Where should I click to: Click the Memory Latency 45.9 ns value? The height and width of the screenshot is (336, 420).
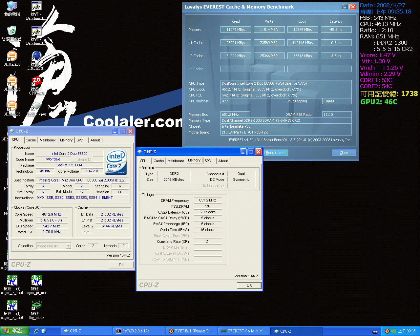pyautogui.click(x=336, y=30)
